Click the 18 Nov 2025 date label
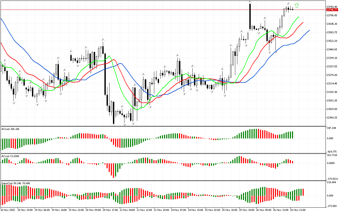The width and height of the screenshot is (341, 213). 7,210
